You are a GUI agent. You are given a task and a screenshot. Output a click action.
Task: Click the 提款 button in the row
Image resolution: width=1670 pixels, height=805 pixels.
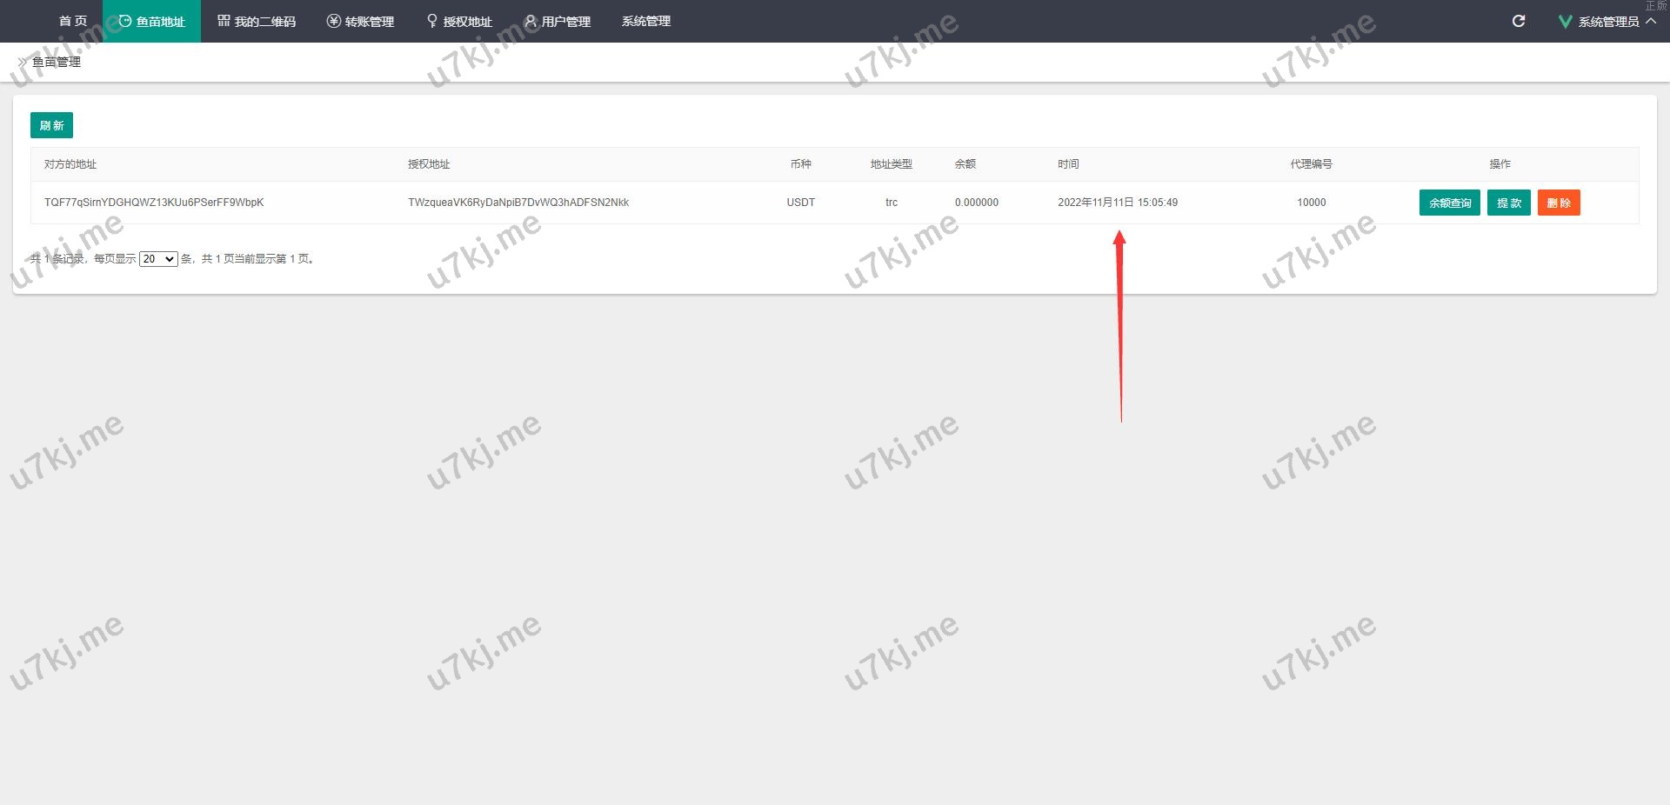(x=1508, y=203)
